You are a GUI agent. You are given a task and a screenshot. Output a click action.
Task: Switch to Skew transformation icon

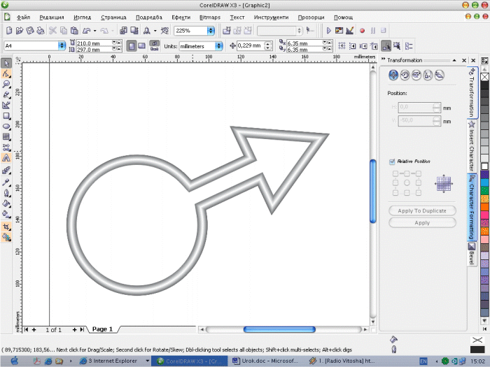[440, 75]
